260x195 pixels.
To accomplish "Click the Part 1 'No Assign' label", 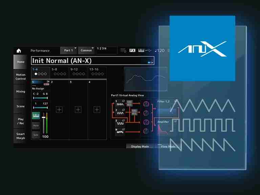I will (38, 89).
